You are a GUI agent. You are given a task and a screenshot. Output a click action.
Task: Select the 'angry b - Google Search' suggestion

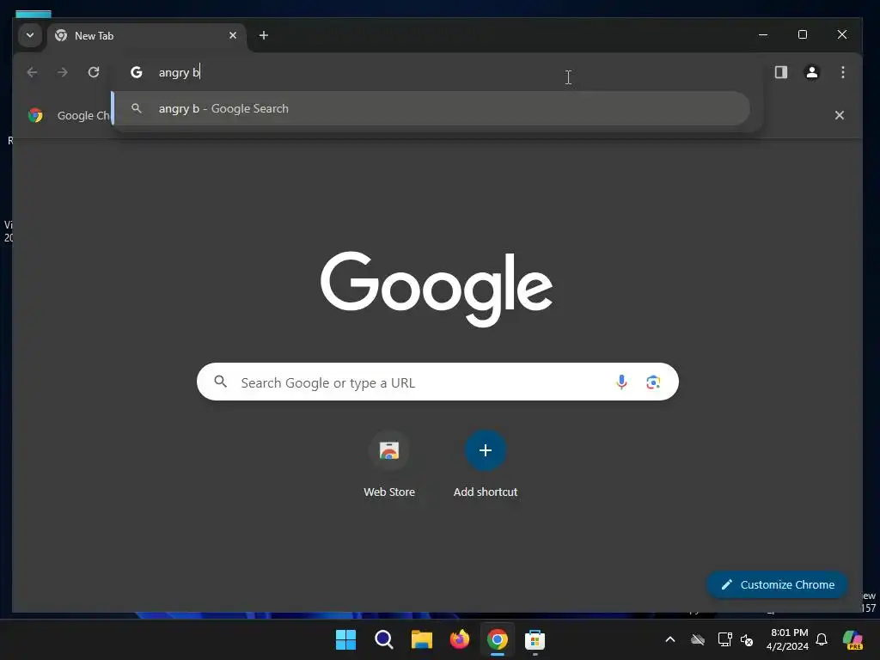[x=431, y=108]
